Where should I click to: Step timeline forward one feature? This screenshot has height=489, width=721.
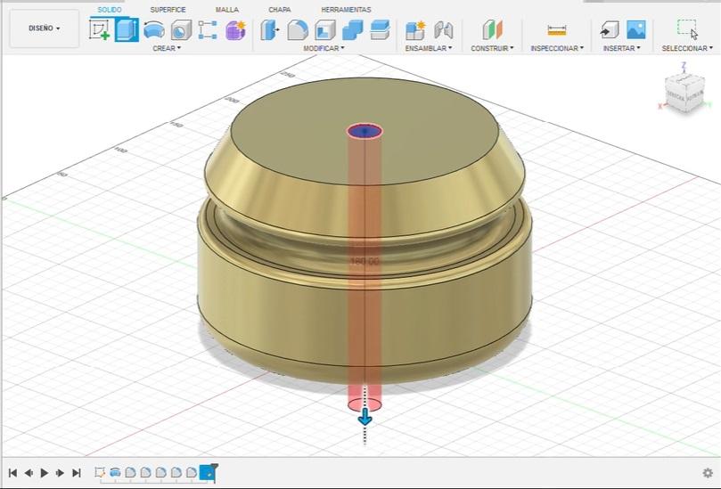[61, 472]
